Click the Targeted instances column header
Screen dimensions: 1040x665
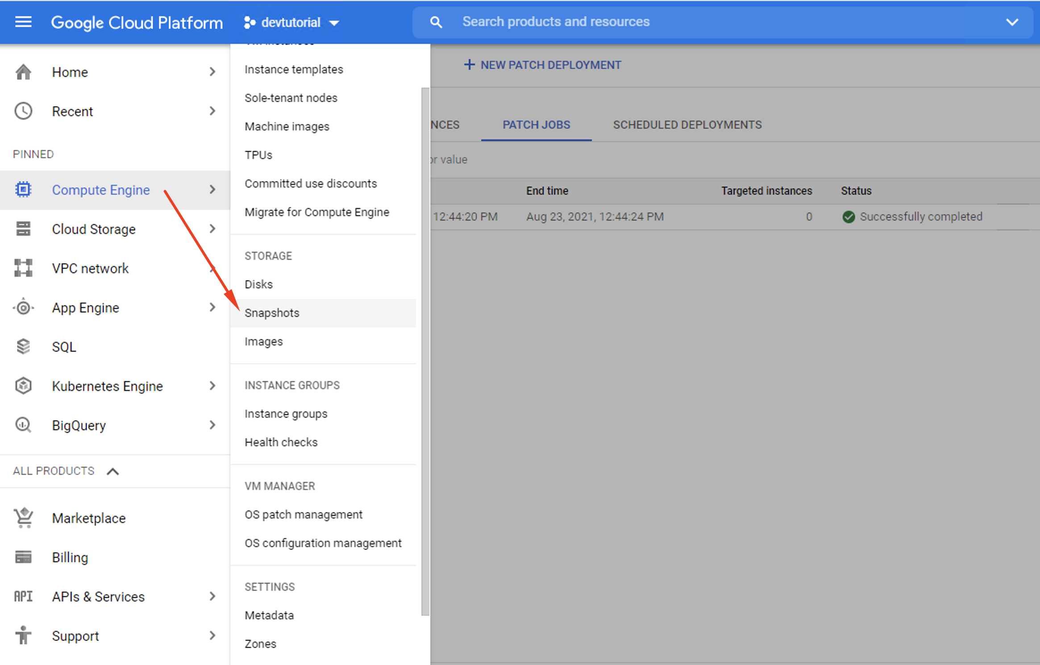point(766,191)
